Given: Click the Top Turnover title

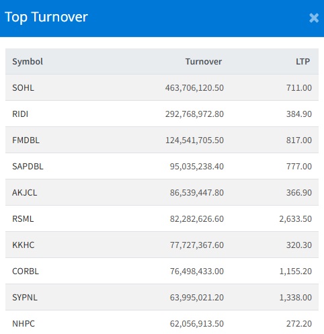Looking at the screenshot, I should click(x=46, y=17).
